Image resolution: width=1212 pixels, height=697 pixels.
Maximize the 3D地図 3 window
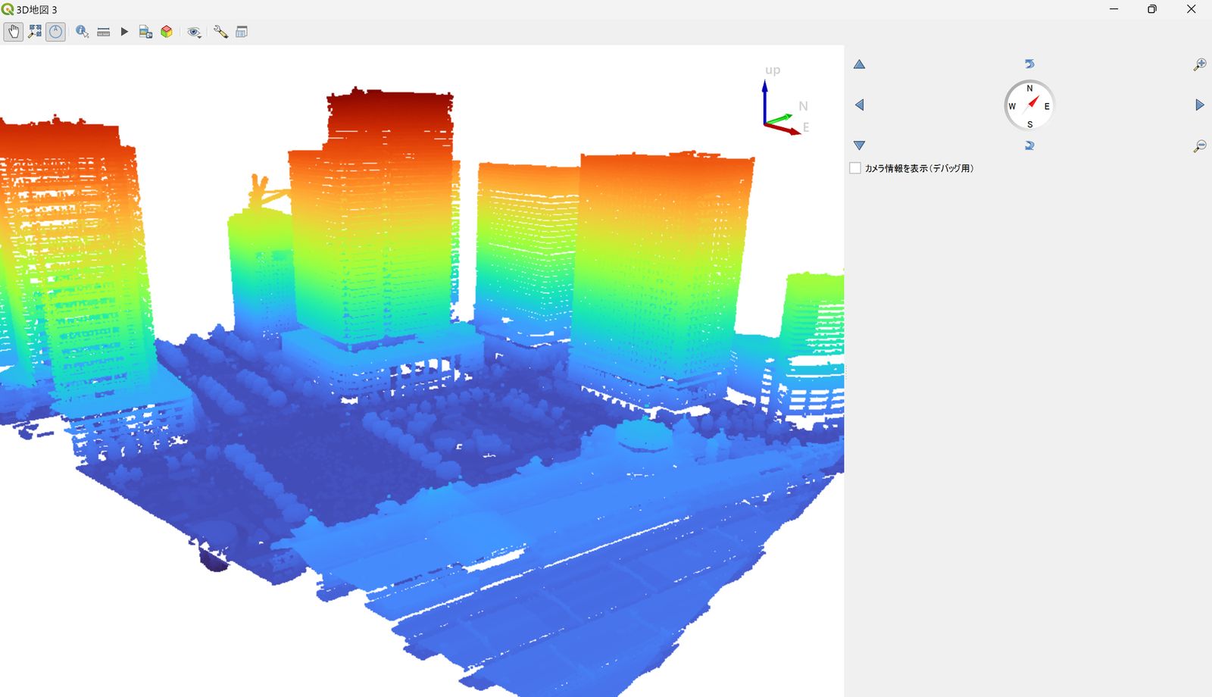[1152, 9]
